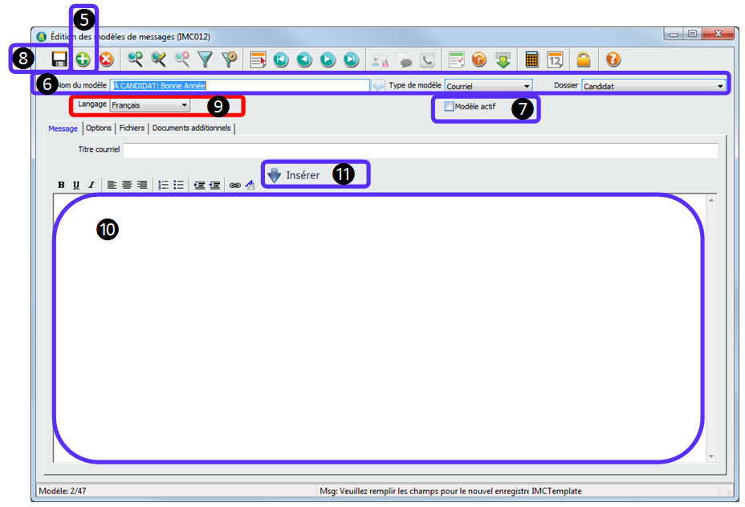Go to the next record
The image size is (745, 507).
tap(328, 59)
